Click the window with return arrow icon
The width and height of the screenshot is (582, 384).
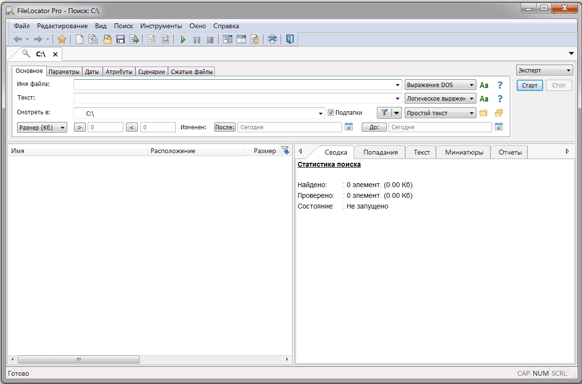tap(227, 39)
